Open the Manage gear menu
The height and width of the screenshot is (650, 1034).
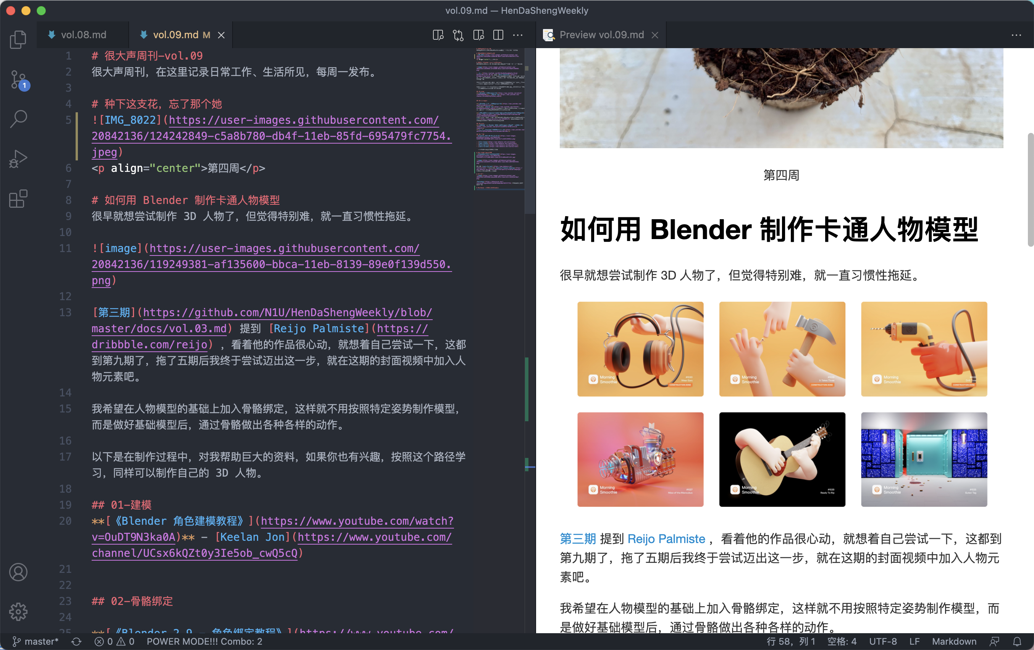click(x=18, y=612)
